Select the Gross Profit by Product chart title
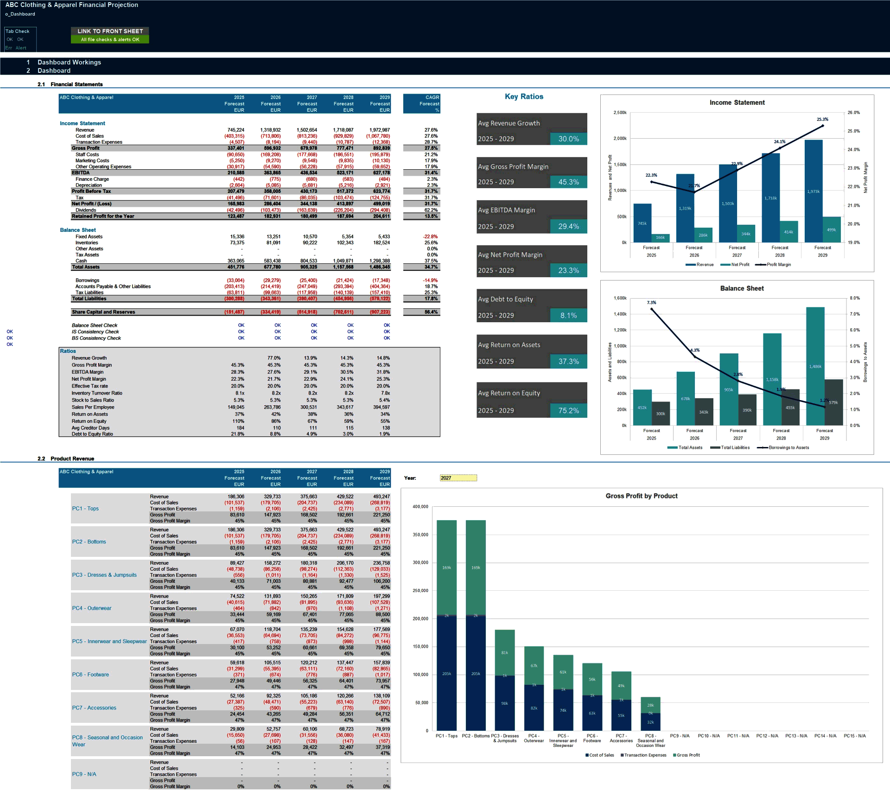The height and width of the screenshot is (791, 890). (x=642, y=496)
